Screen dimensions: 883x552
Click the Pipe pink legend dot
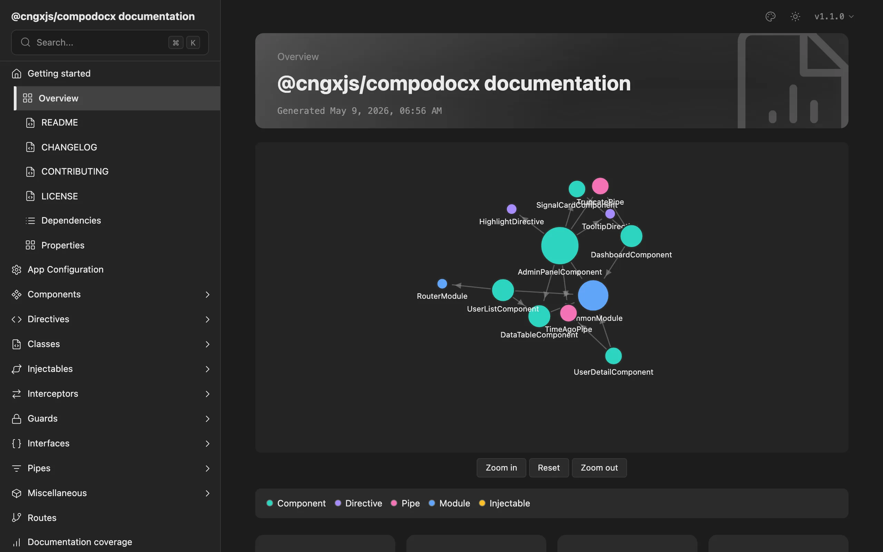(394, 503)
